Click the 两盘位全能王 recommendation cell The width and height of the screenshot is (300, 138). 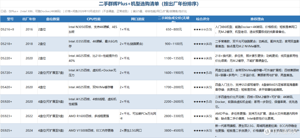(x=257, y=73)
